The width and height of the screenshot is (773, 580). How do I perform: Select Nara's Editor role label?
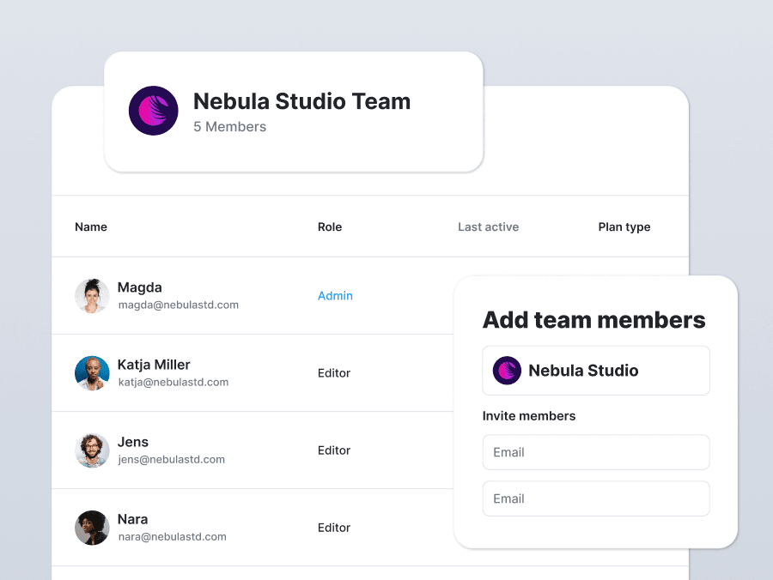tap(334, 528)
